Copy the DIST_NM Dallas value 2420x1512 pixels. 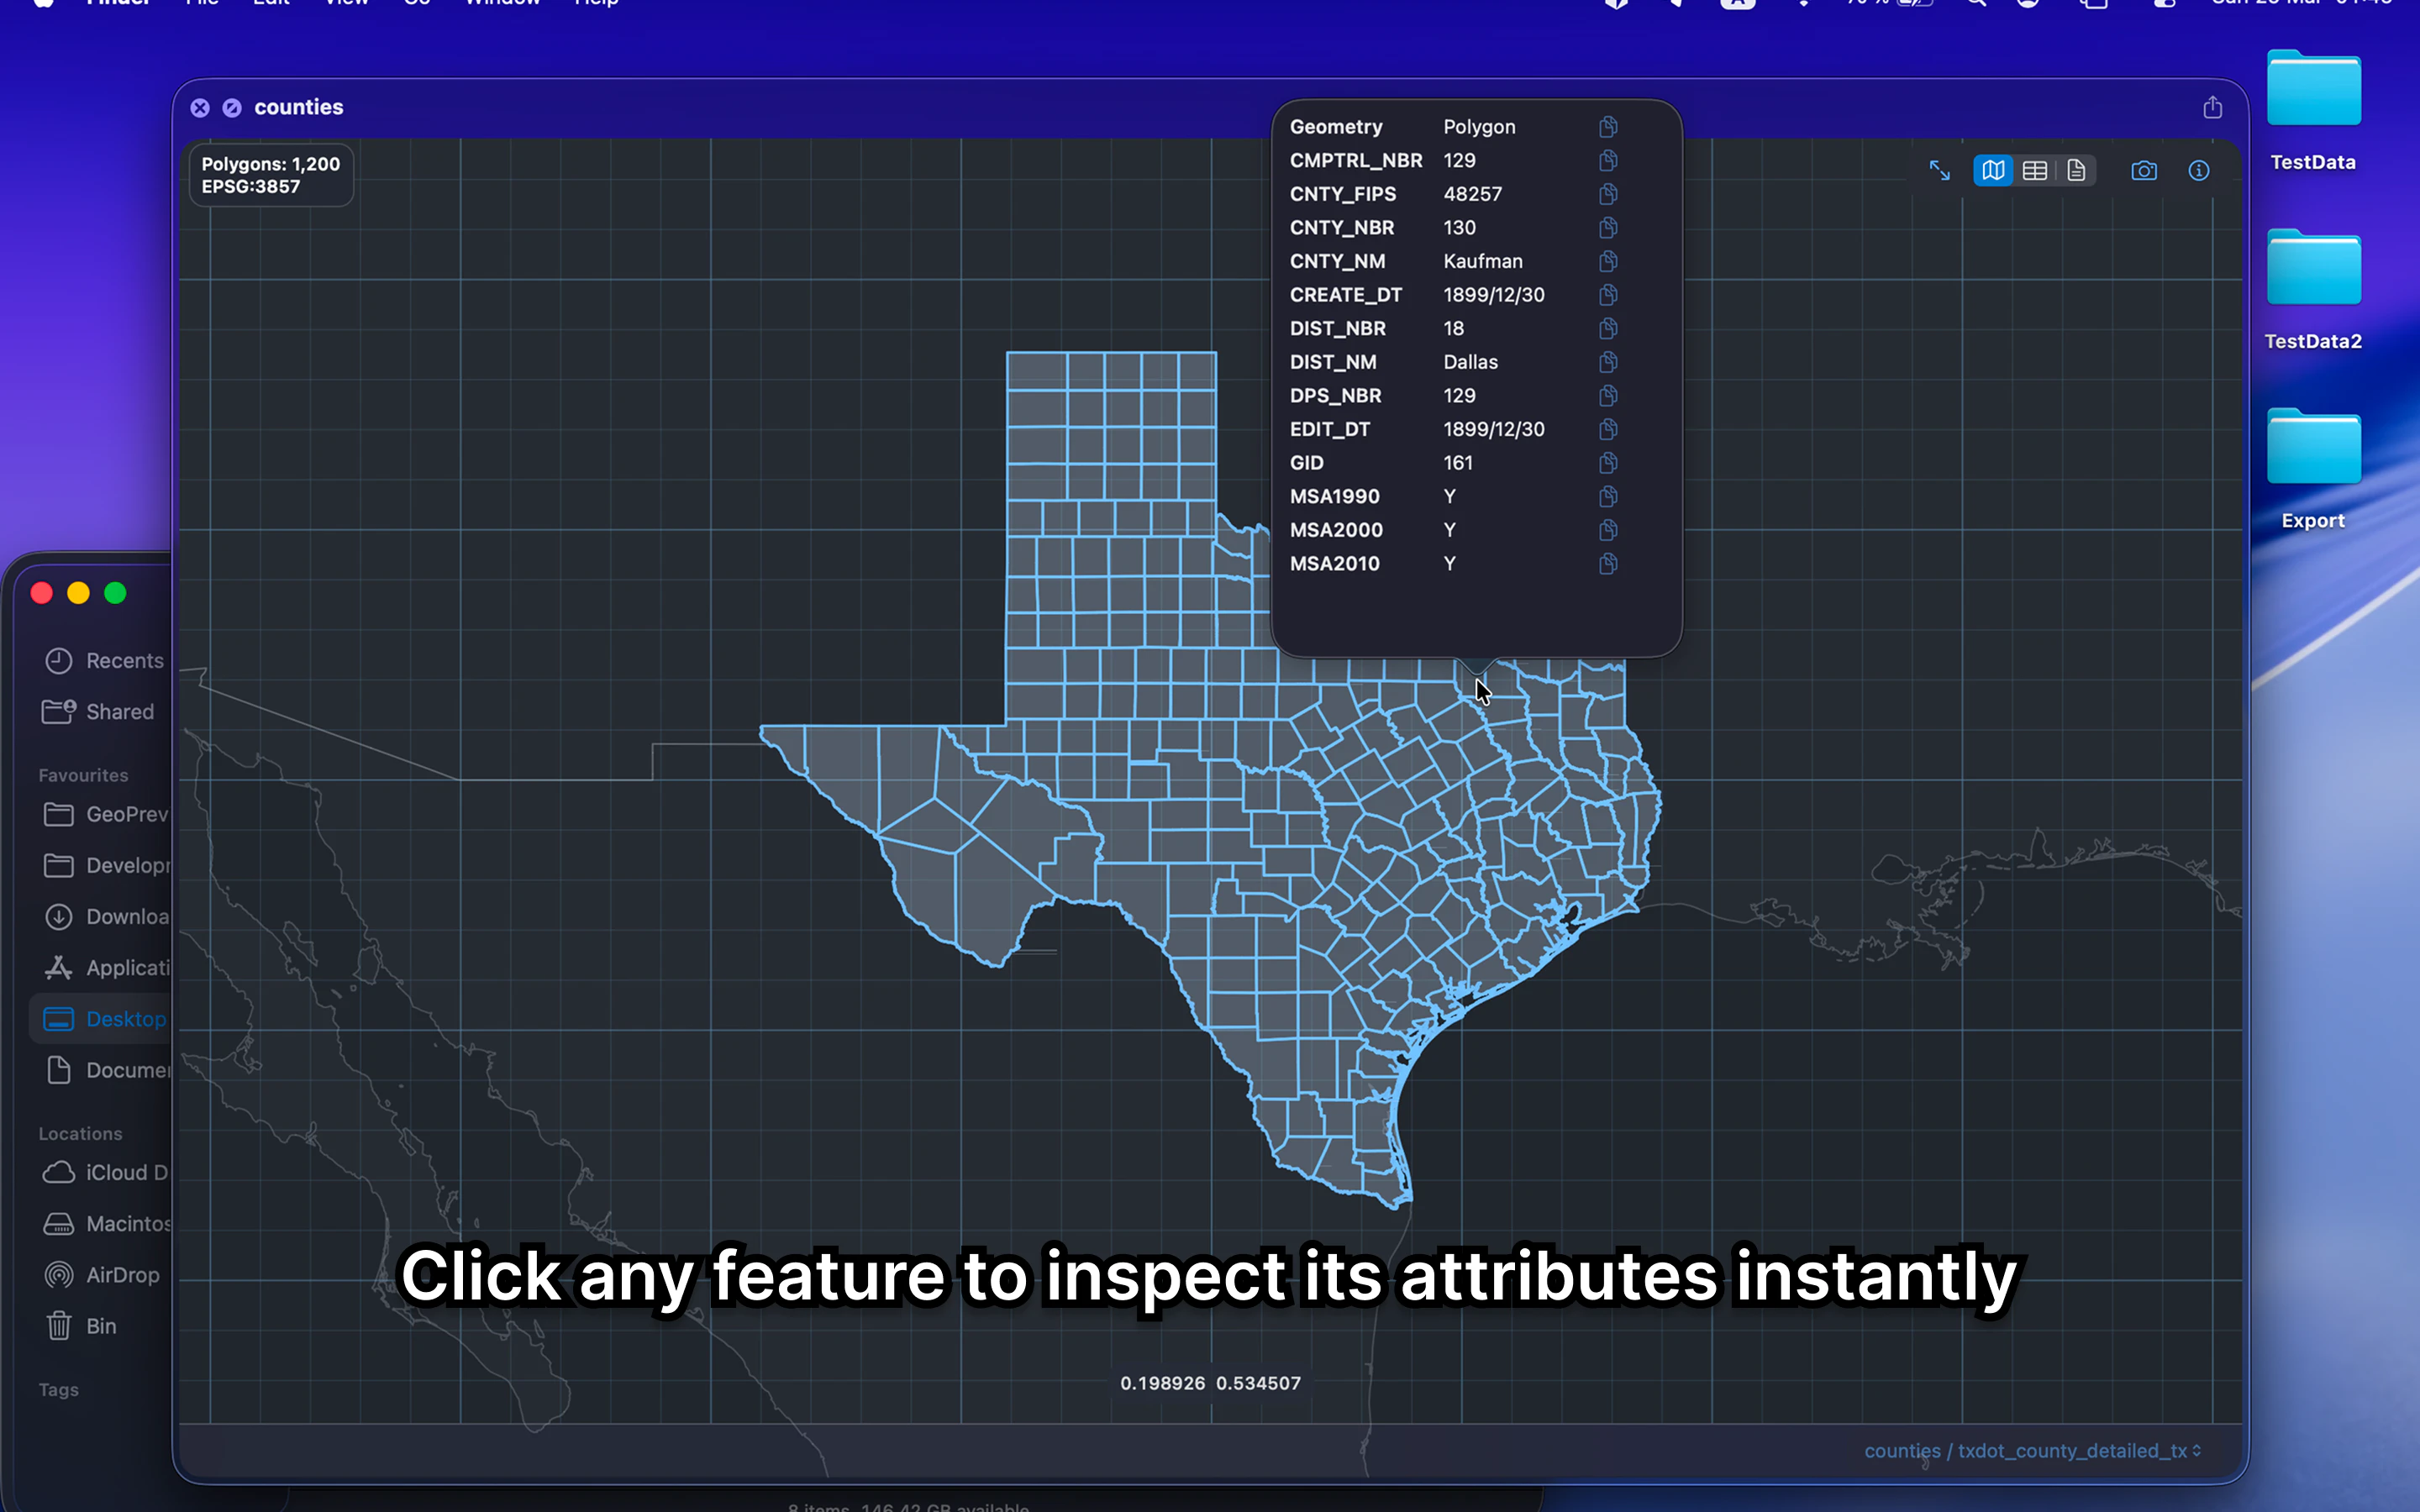click(x=1607, y=362)
